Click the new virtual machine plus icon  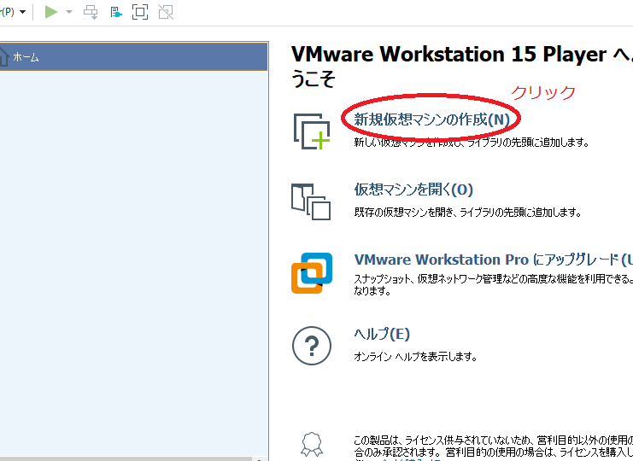(x=312, y=131)
